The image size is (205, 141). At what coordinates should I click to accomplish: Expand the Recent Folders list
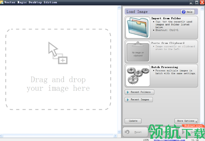coord(140,92)
